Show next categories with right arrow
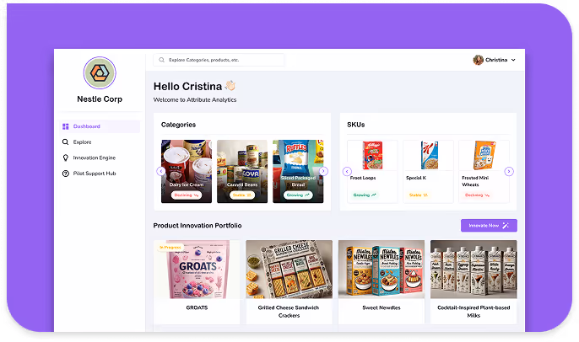 tap(323, 171)
